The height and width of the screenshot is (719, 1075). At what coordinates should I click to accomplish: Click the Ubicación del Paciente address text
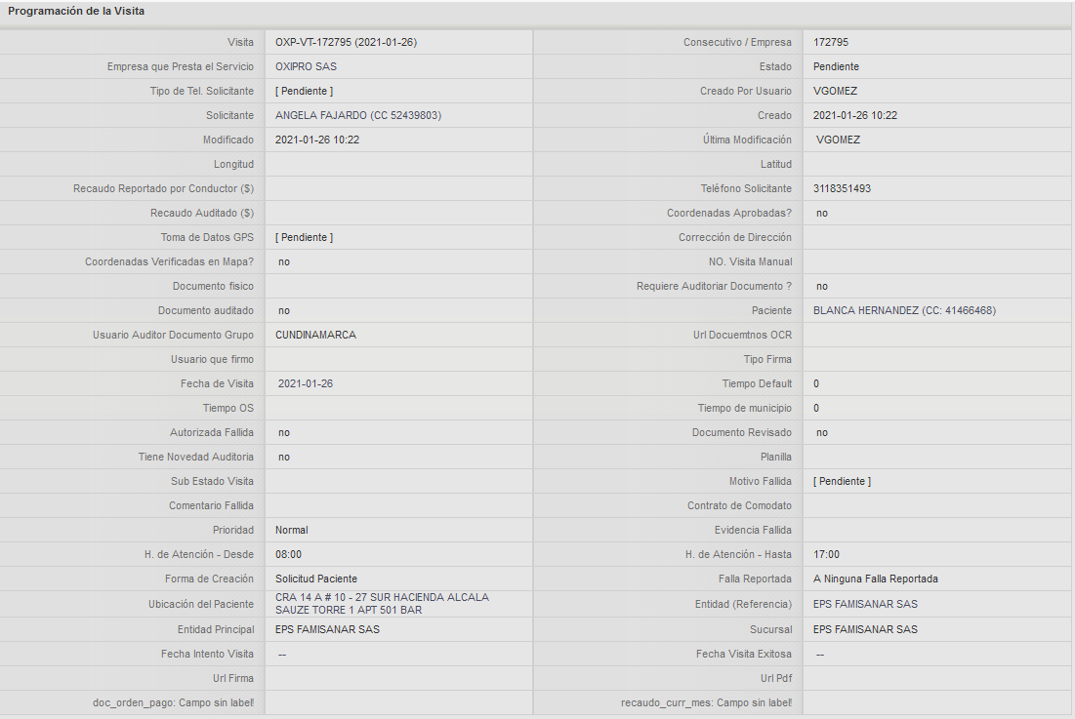point(382,604)
